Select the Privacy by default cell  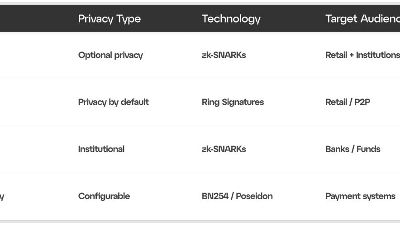(x=113, y=102)
